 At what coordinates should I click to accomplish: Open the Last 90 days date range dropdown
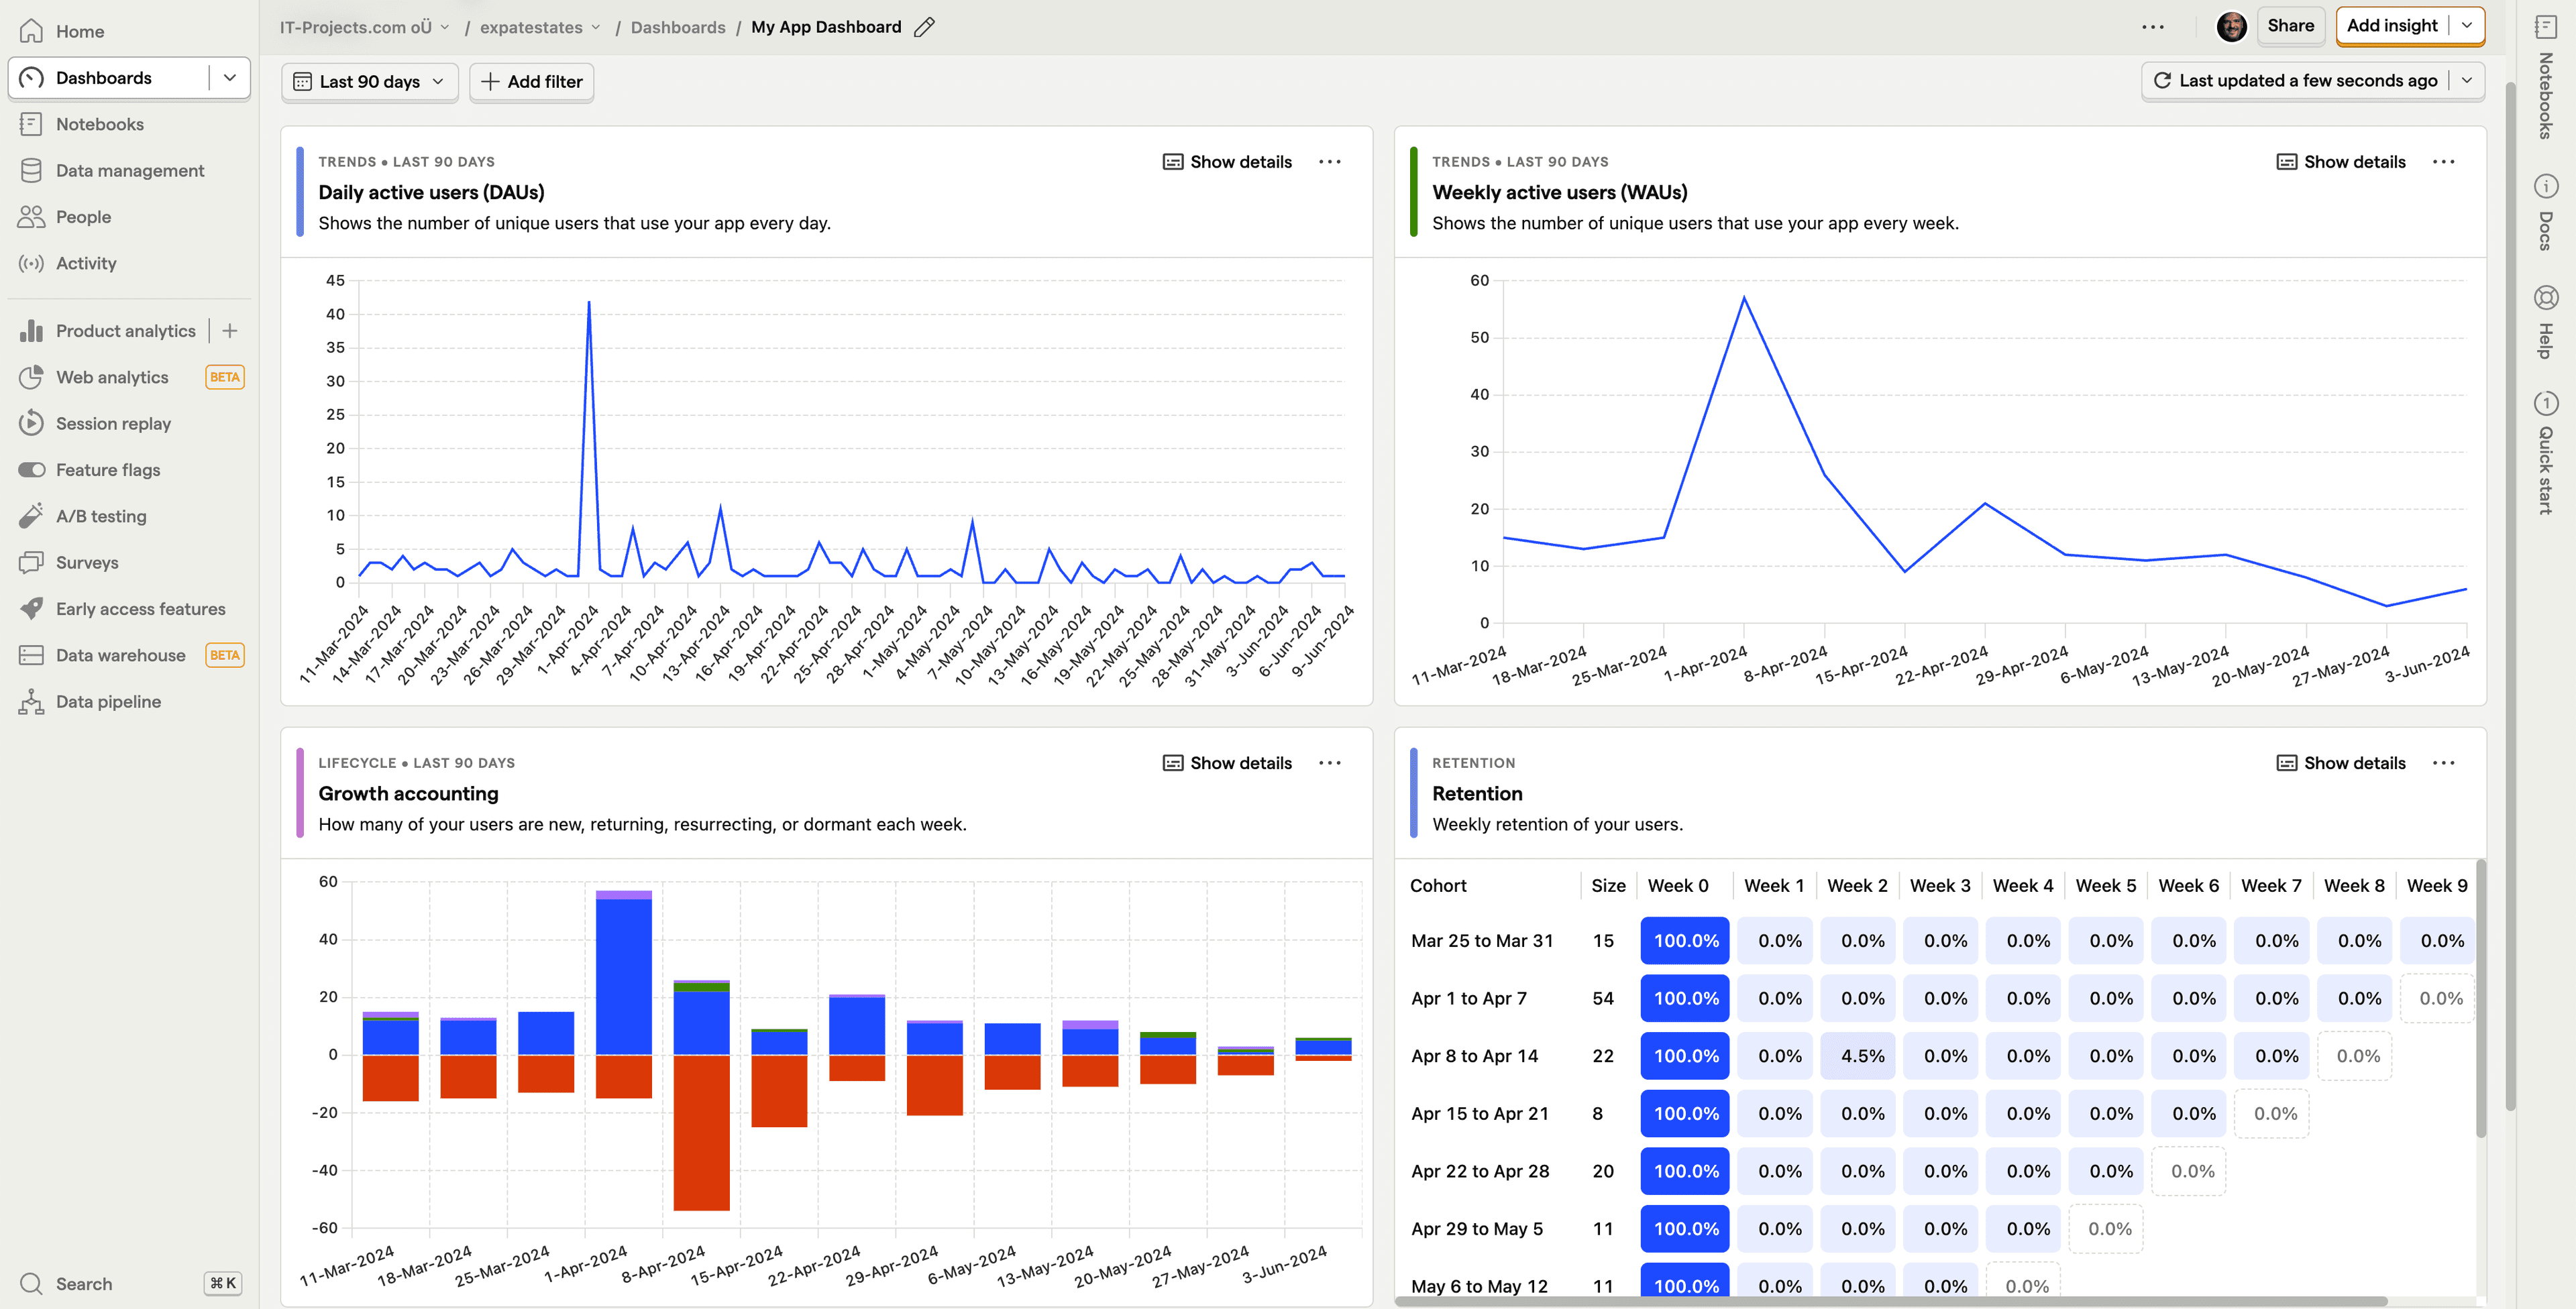pyautogui.click(x=369, y=82)
